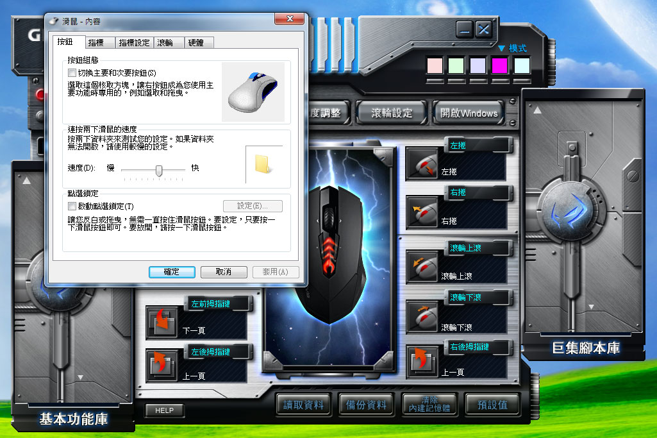Click the 右後拇指鍵 label
Screen dimensions: 657x438
tap(469, 347)
